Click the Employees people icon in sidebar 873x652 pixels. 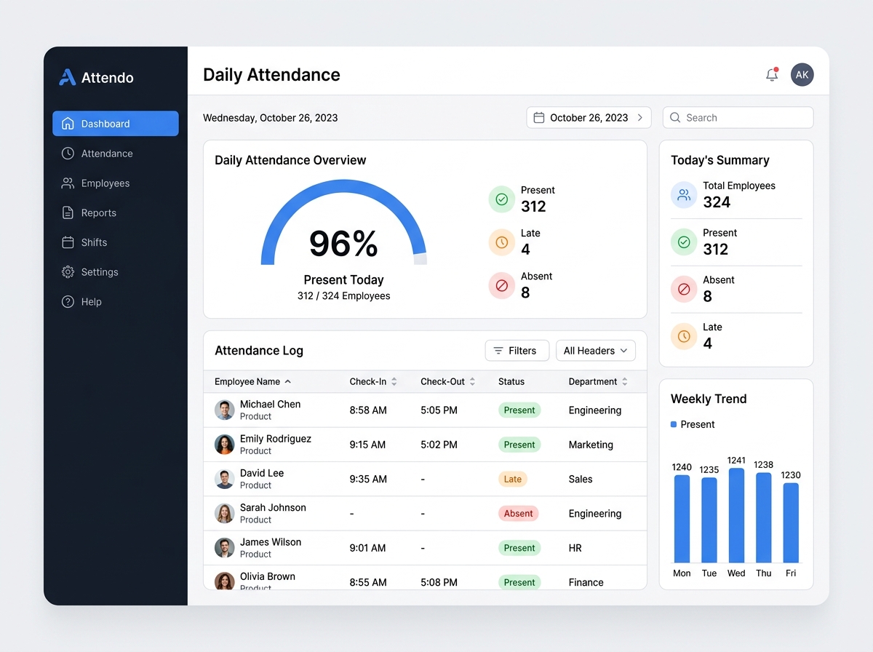coord(68,183)
